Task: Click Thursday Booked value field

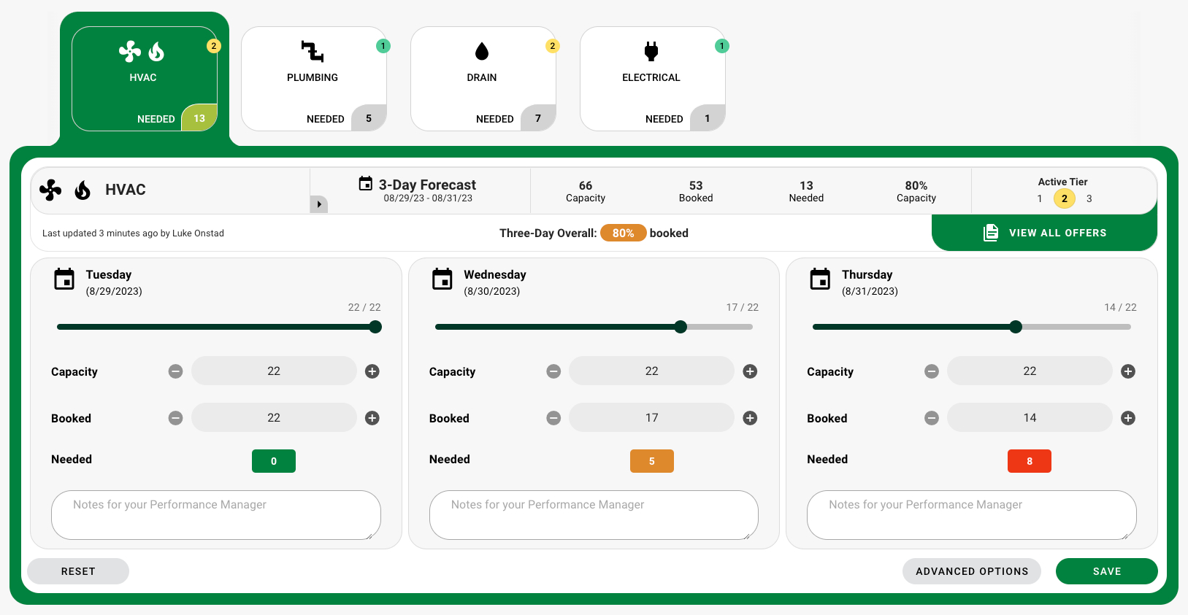Action: tap(1030, 417)
